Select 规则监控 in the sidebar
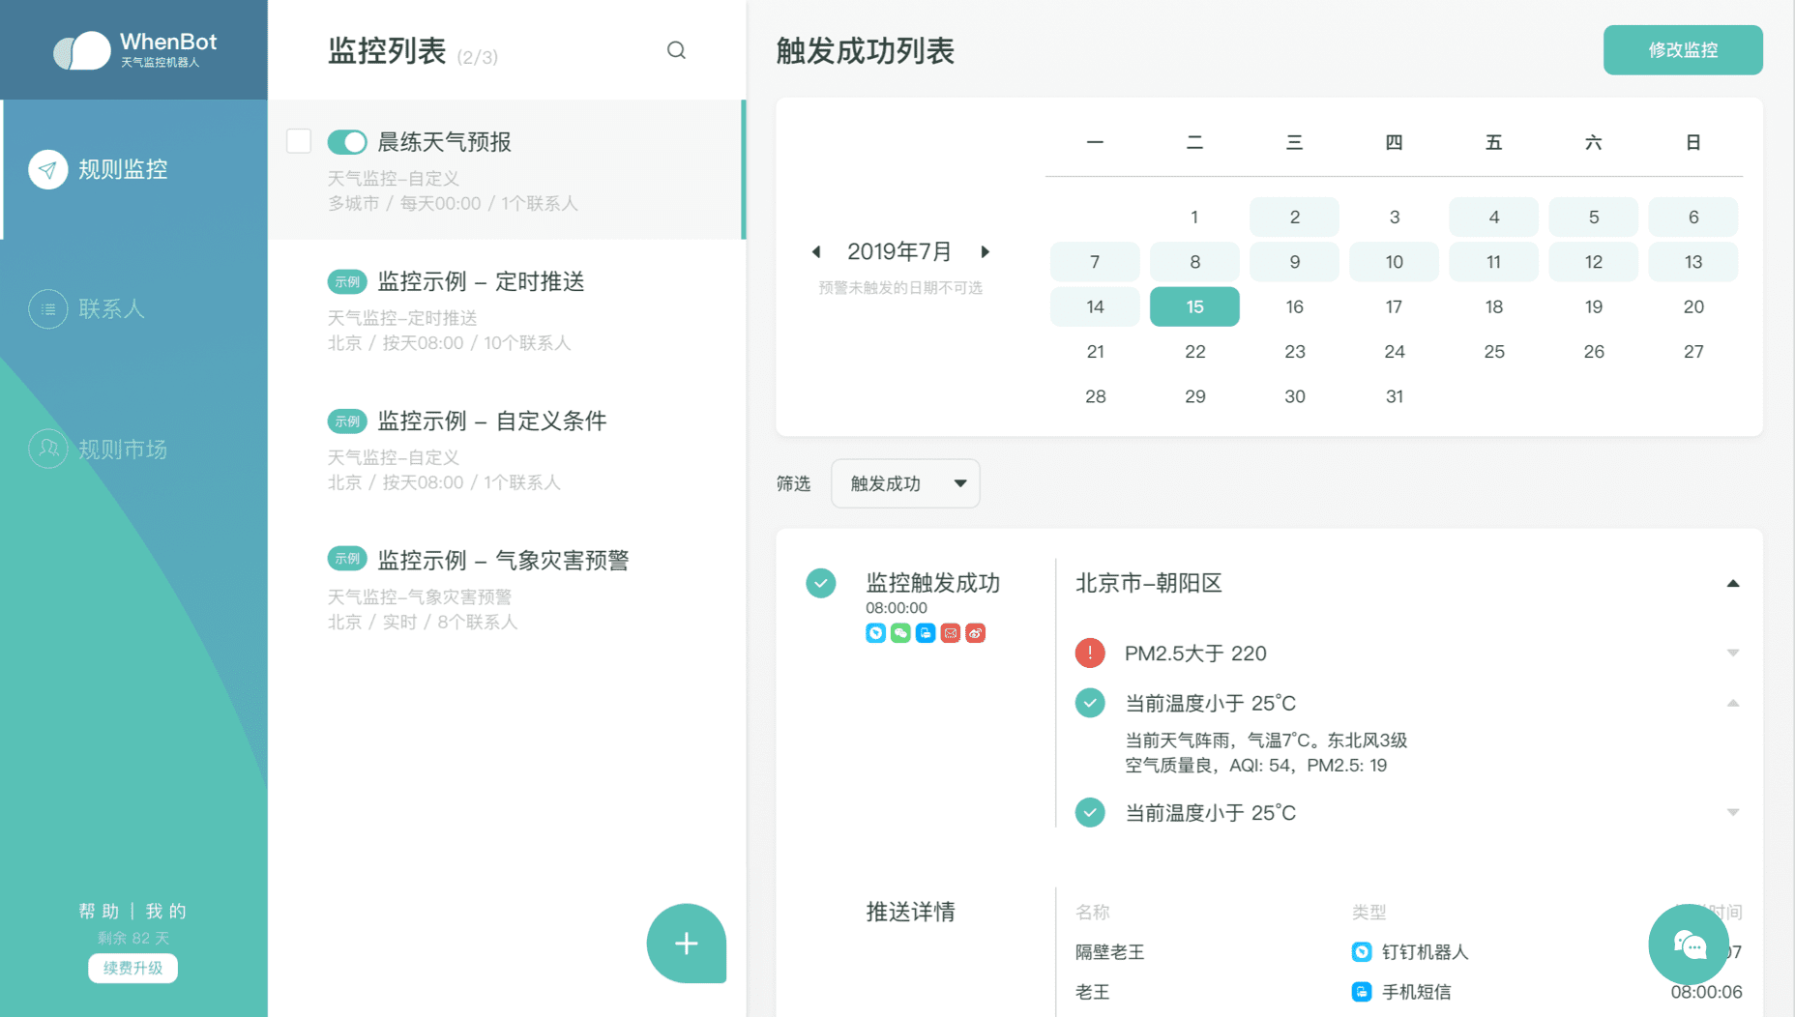The height and width of the screenshot is (1017, 1795). tap(122, 170)
